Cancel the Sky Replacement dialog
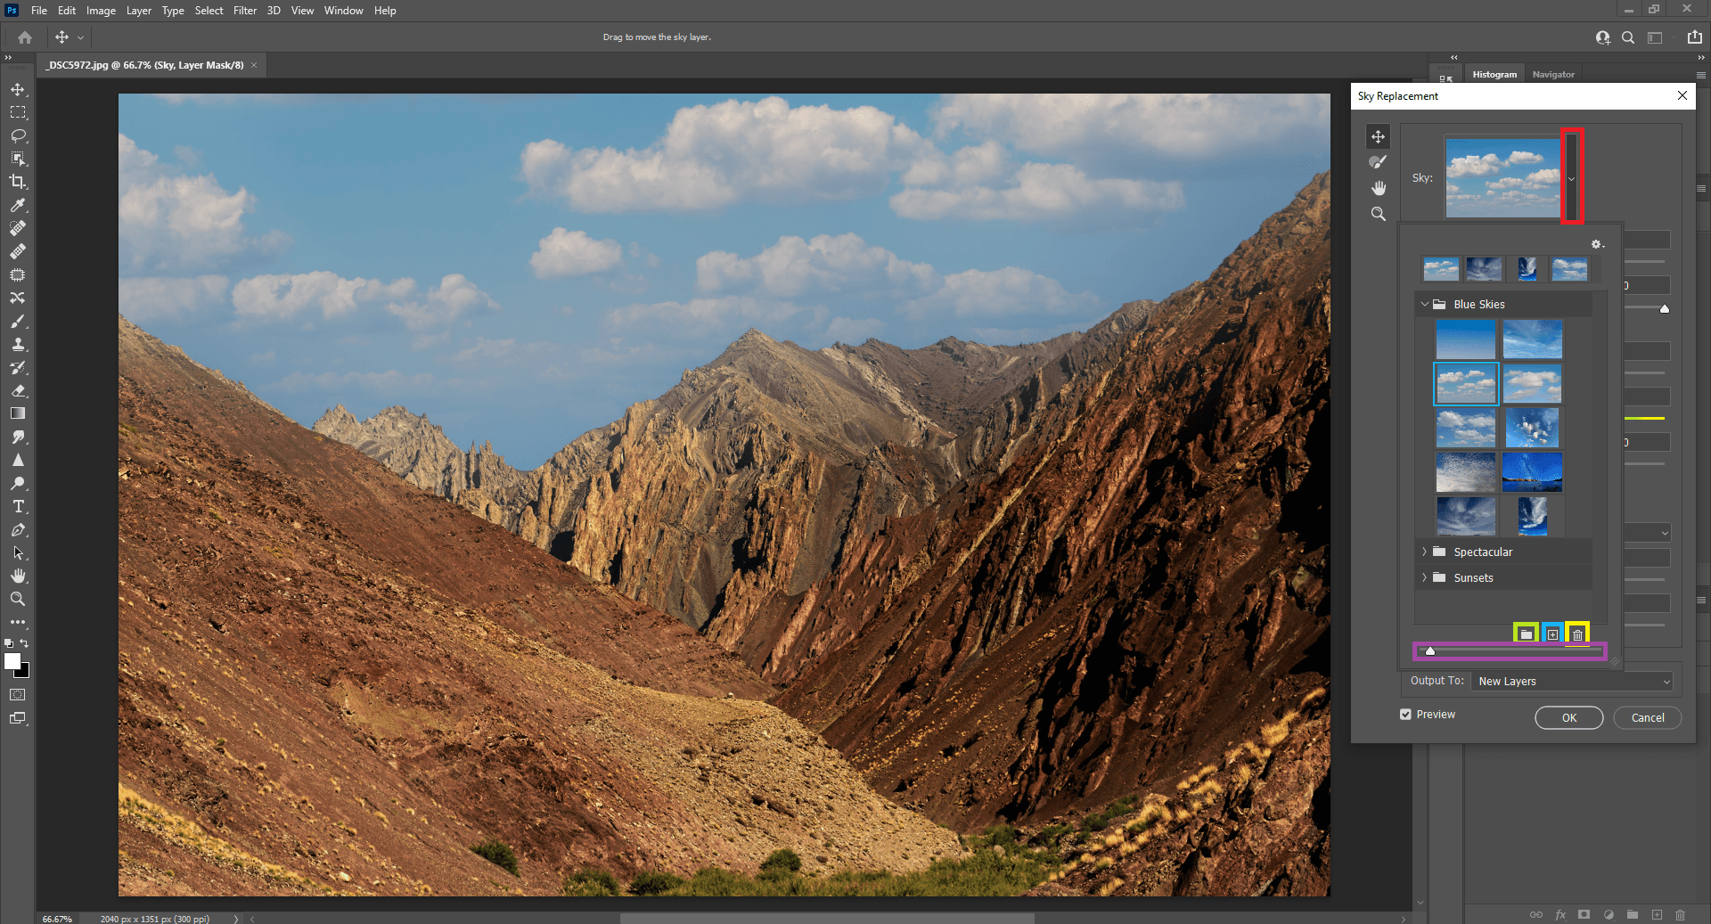1711x924 pixels. point(1647,718)
